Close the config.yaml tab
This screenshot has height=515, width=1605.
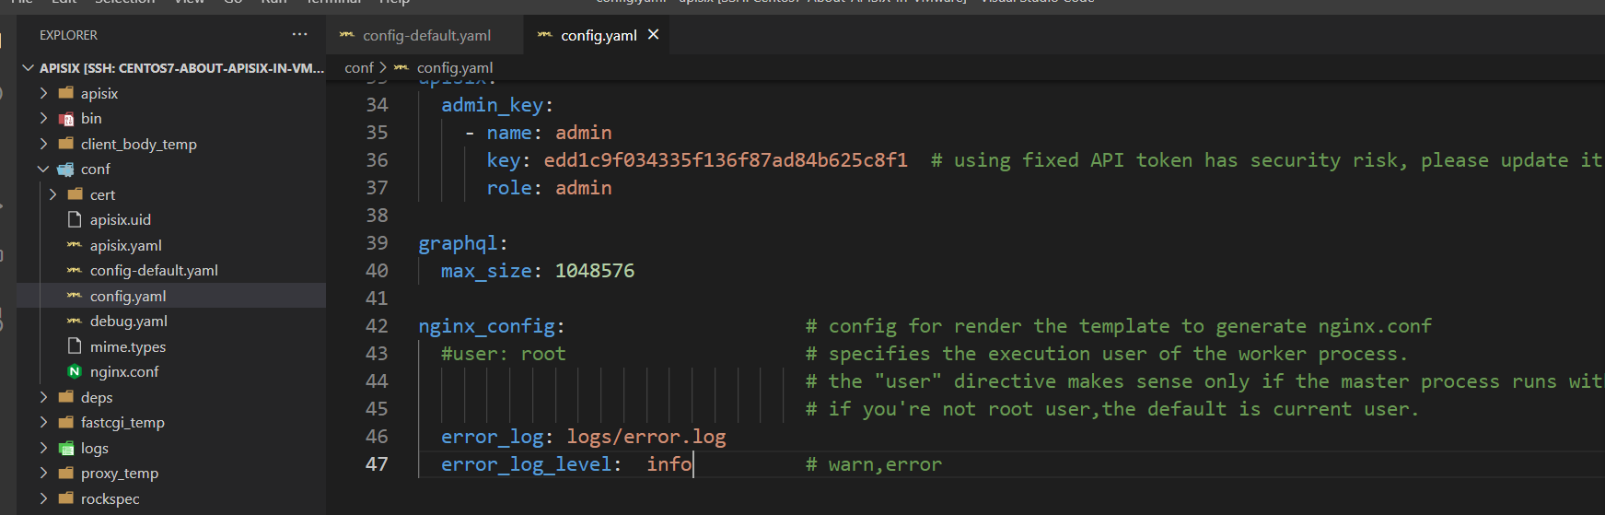point(653,34)
